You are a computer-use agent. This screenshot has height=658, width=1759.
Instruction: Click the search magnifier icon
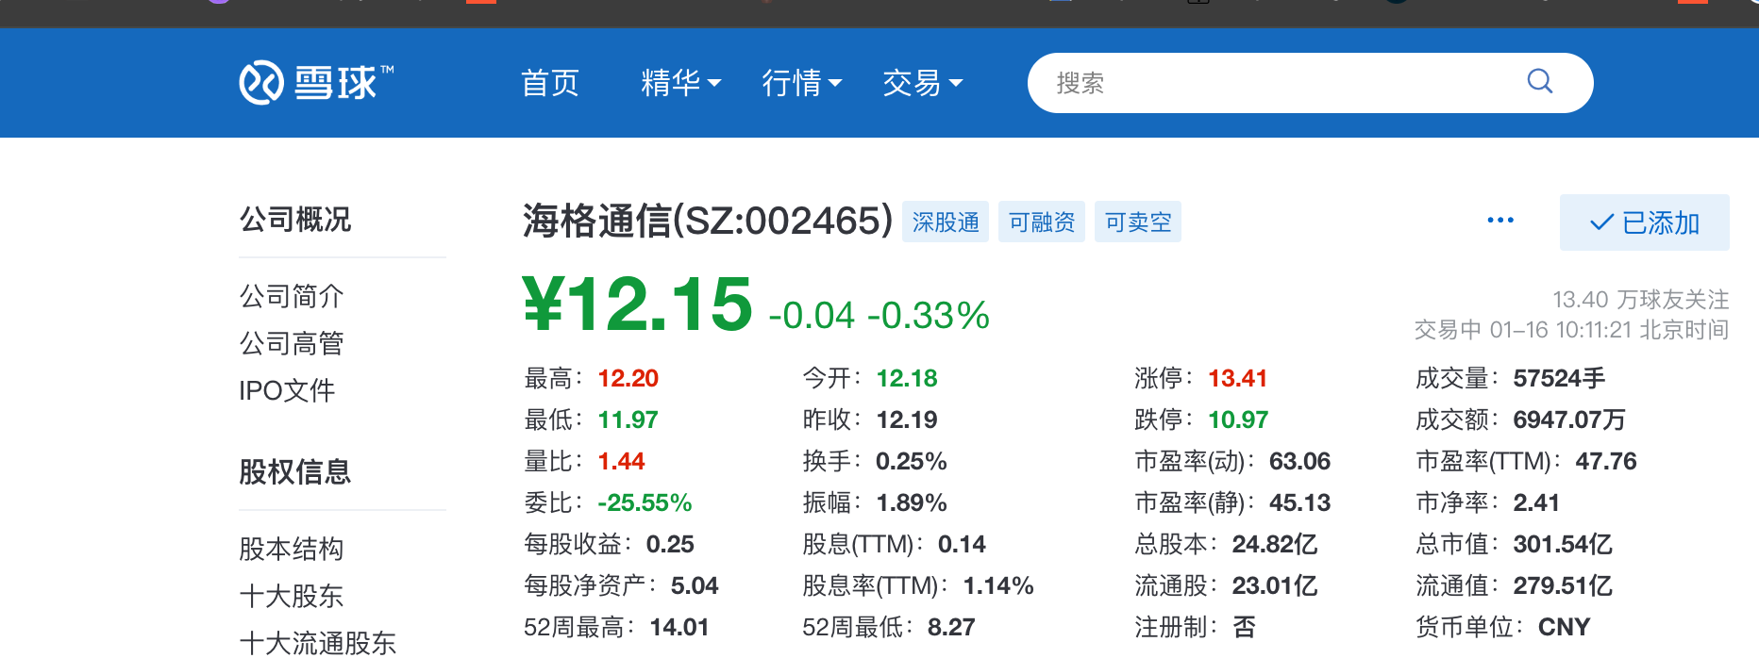(x=1540, y=82)
